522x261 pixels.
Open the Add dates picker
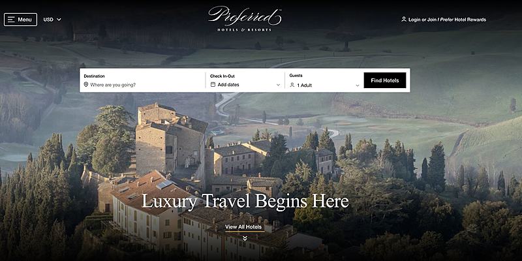tap(245, 85)
